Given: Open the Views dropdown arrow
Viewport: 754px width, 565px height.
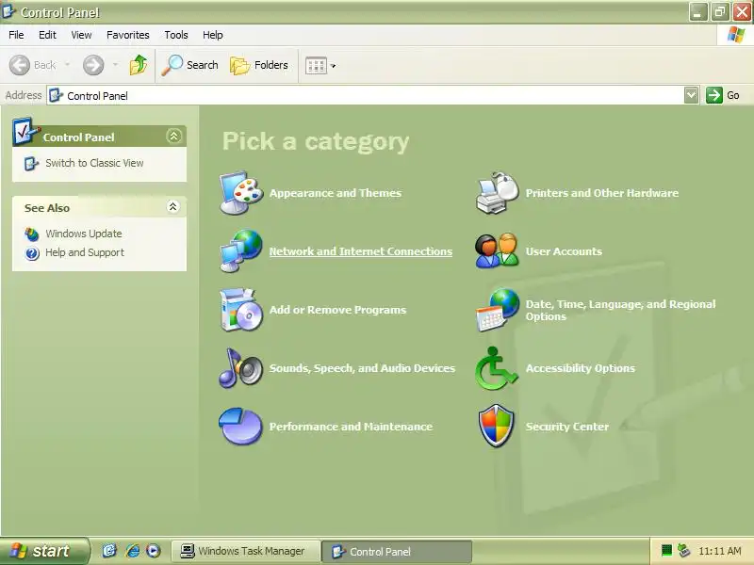Looking at the screenshot, I should pos(333,66).
